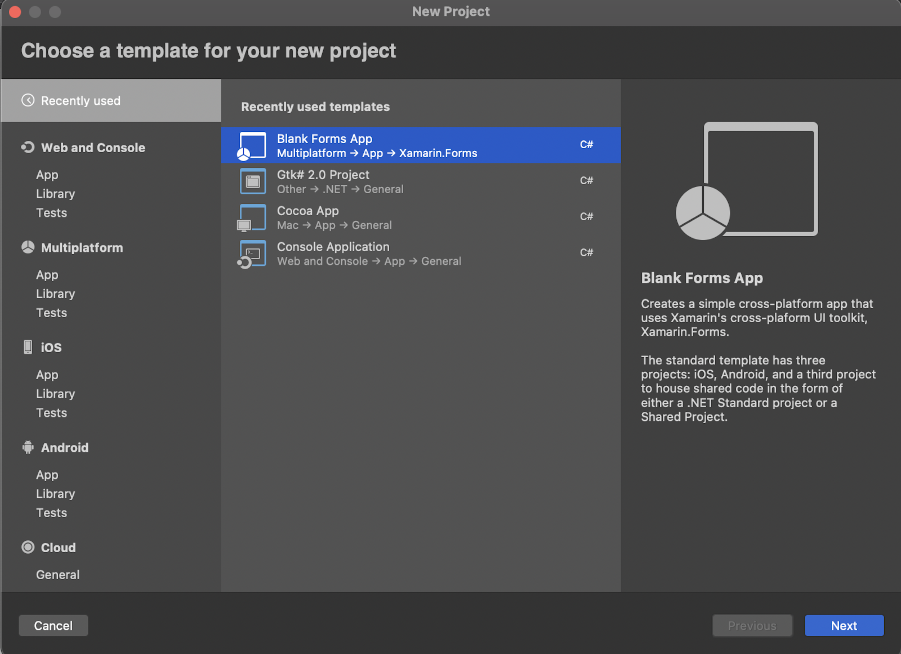Select the Cloud heading
The width and height of the screenshot is (901, 654).
[59, 548]
